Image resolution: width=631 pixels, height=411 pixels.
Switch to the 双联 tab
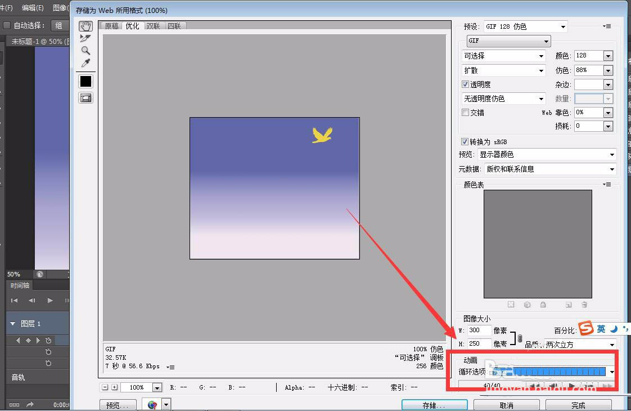tap(154, 26)
